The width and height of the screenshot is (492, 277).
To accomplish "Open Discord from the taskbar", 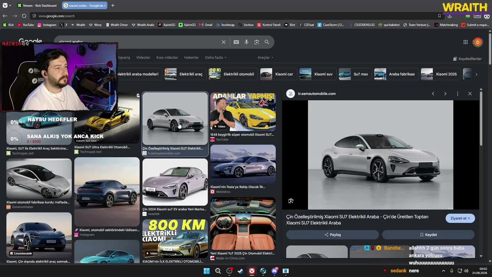I will (274, 271).
